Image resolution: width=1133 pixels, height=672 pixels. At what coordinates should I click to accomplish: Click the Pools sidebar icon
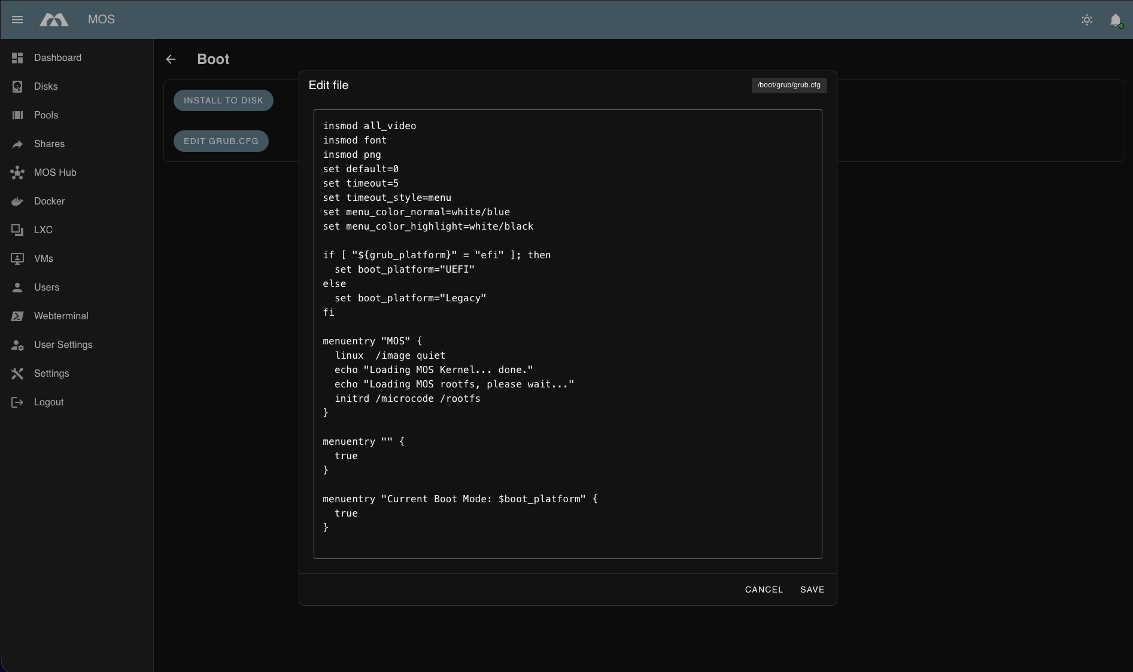[x=17, y=115]
